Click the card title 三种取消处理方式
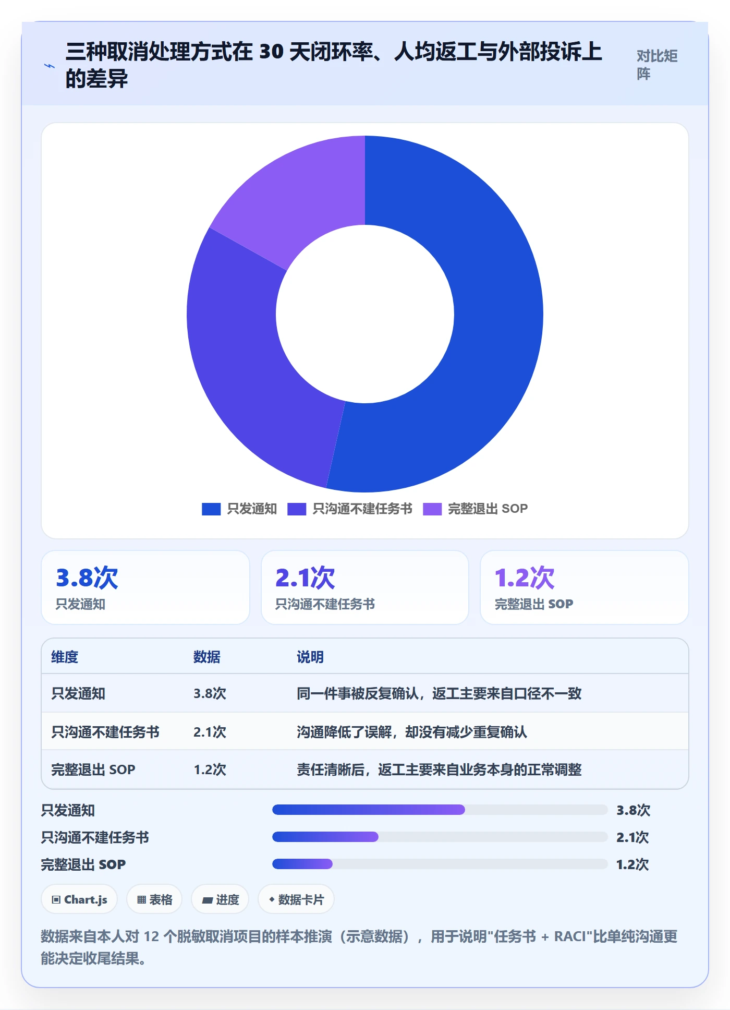Viewport: 730px width, 1010px height. 334,65
